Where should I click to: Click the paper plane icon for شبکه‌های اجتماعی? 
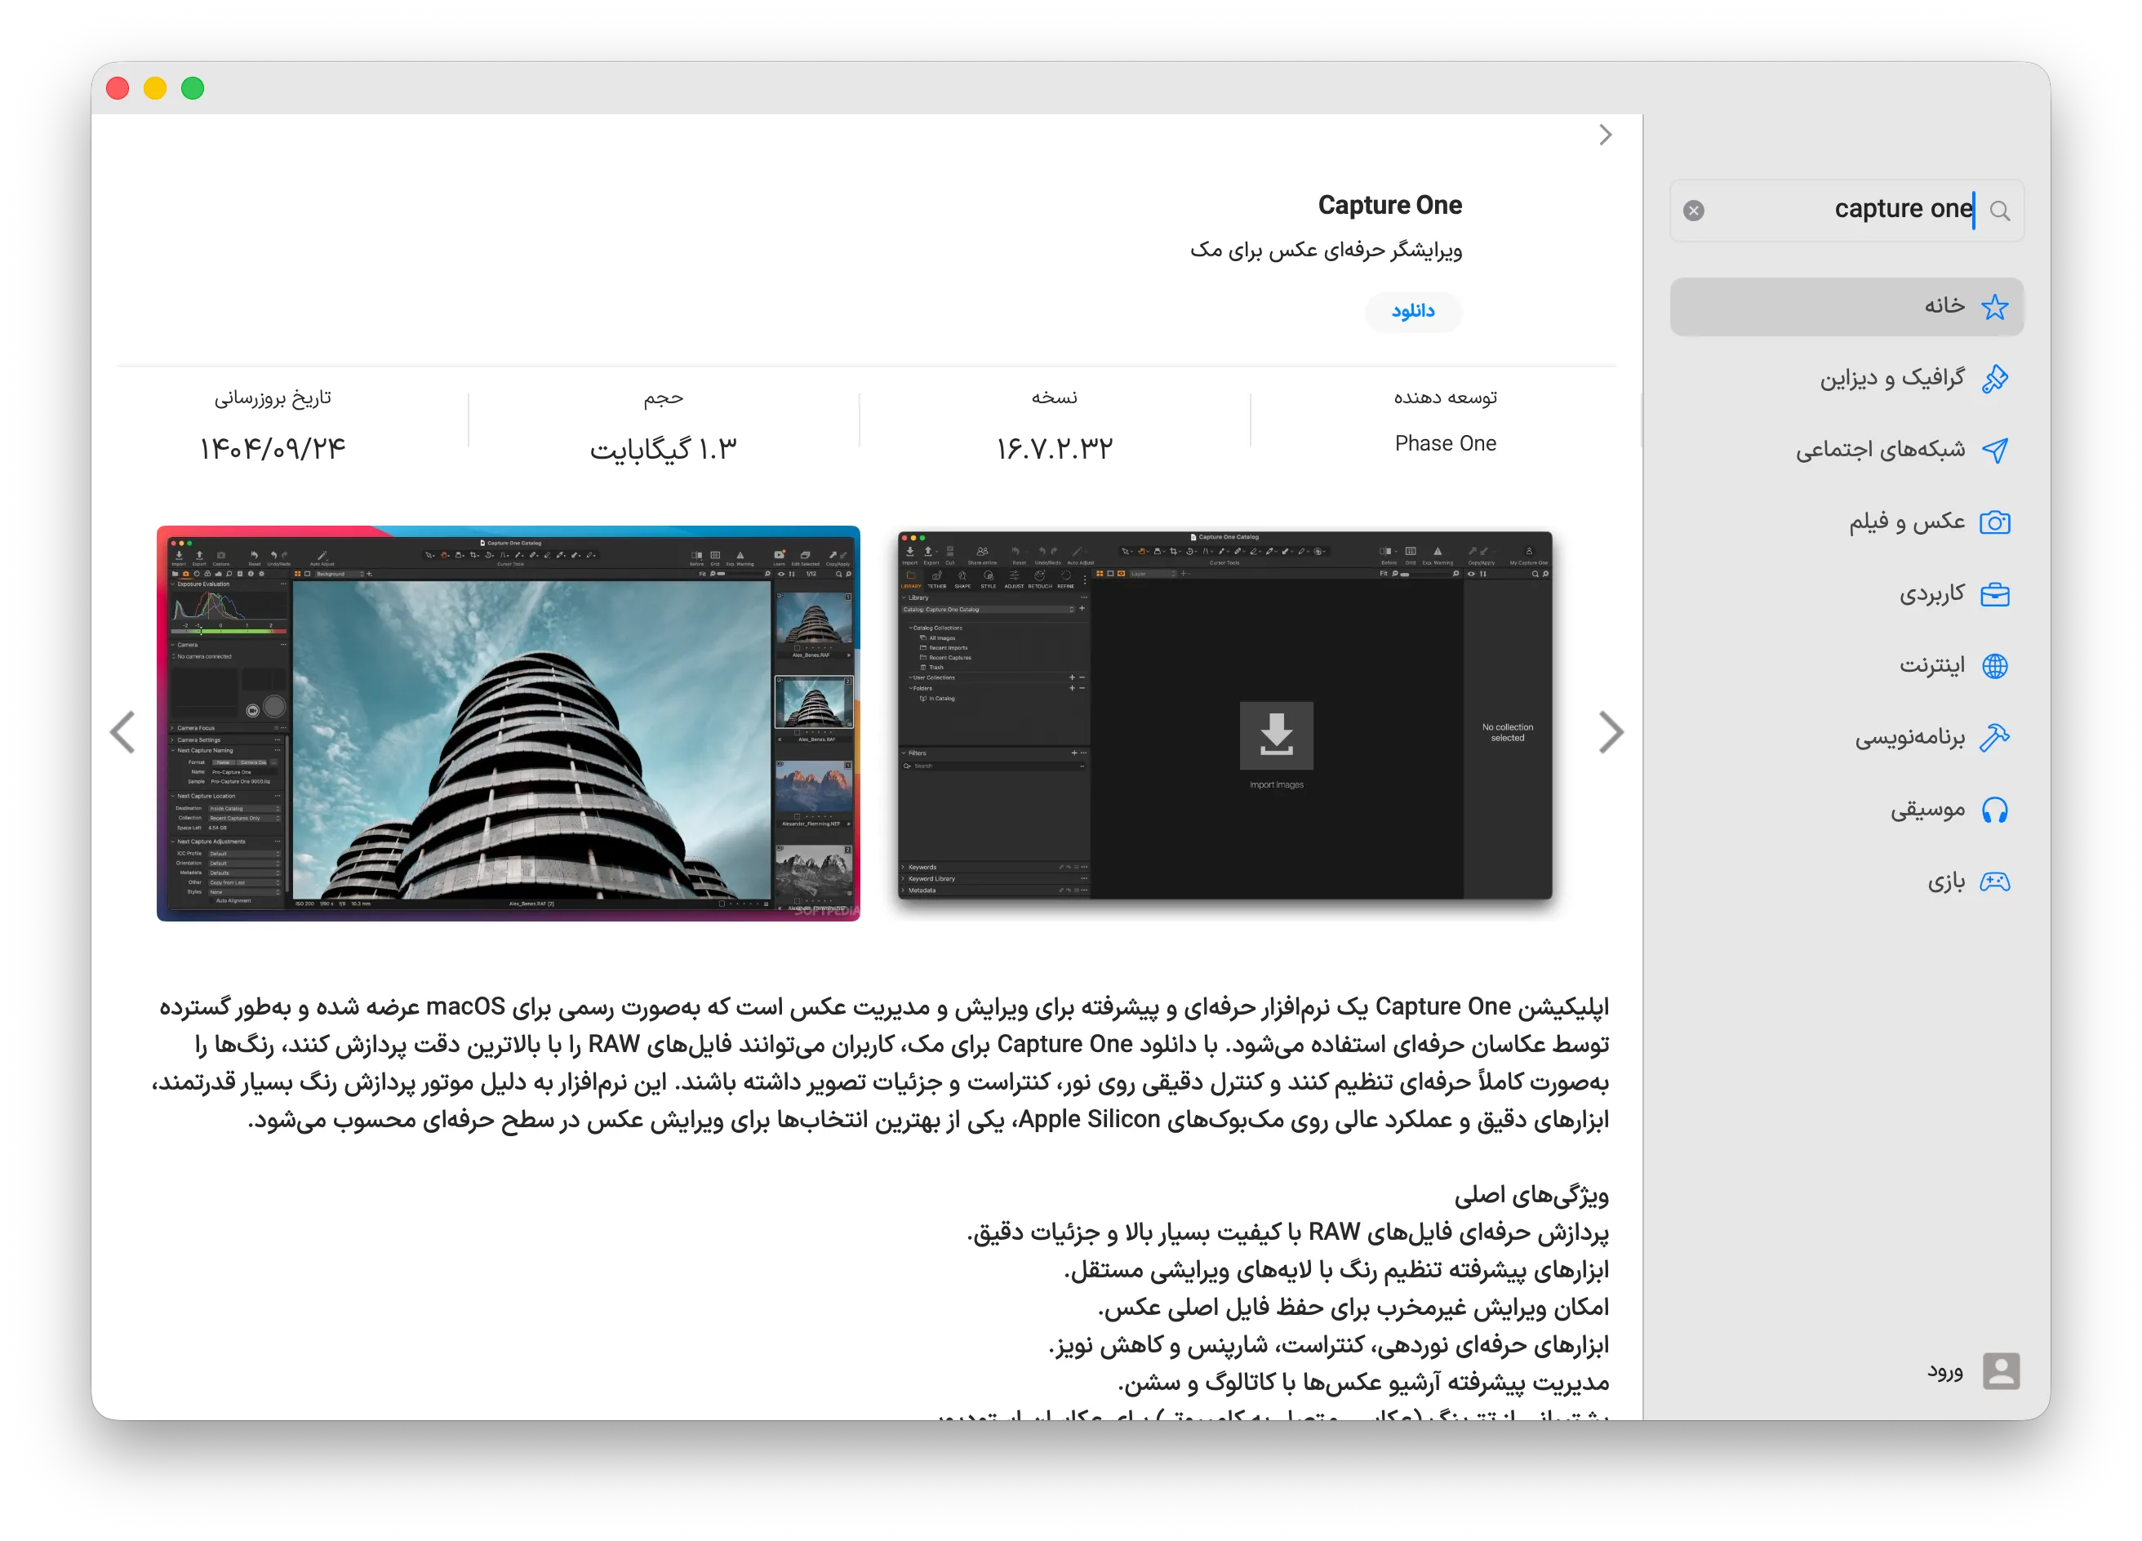[1997, 450]
